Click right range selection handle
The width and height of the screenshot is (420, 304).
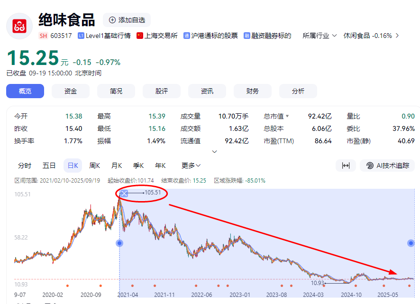411,243
